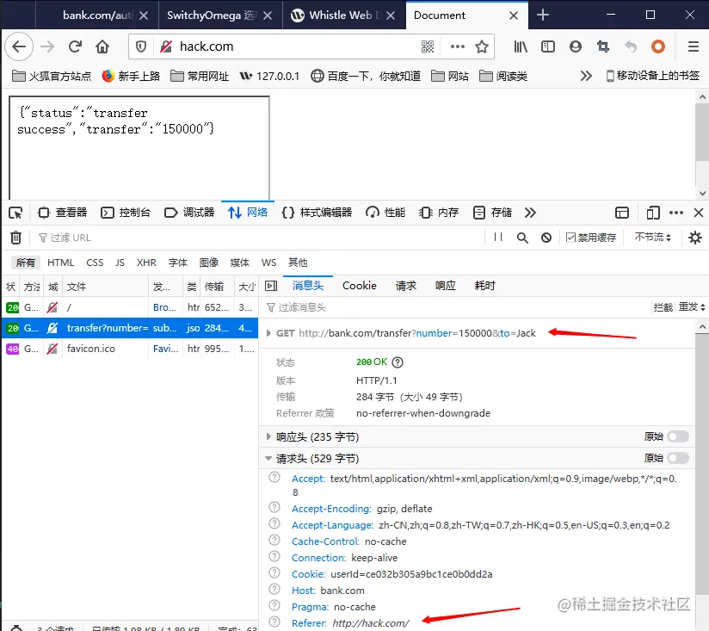Image resolution: width=709 pixels, height=631 pixels.
Task: Show more DevTools tools chevron
Action: (530, 213)
